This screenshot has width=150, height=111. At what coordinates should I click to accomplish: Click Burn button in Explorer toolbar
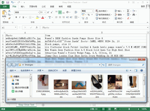click(x=64, y=71)
